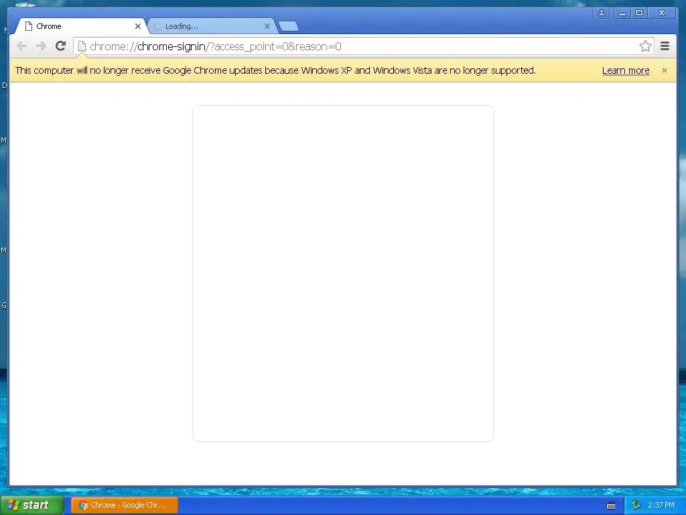Maximize the Chrome window
The image size is (686, 515).
click(x=639, y=13)
